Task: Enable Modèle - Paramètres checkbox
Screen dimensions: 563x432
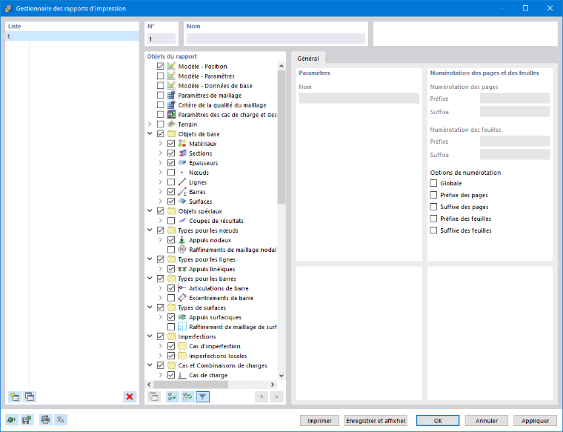Action: click(161, 76)
